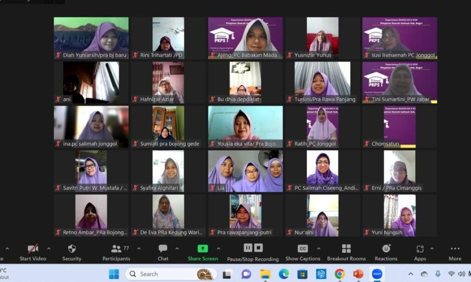Click the green Share Screen button
Image resolution: width=471 pixels, height=282 pixels.
pyautogui.click(x=203, y=252)
